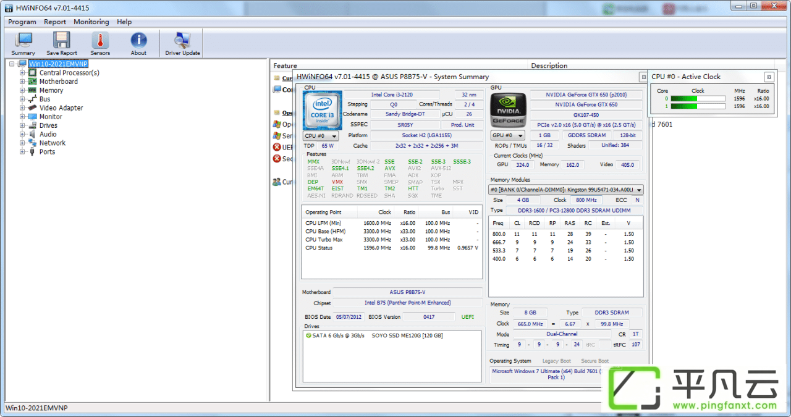Click the NVIDIA GeForce GTX 650 (p2010) field
791x417 pixels.
click(x=586, y=95)
